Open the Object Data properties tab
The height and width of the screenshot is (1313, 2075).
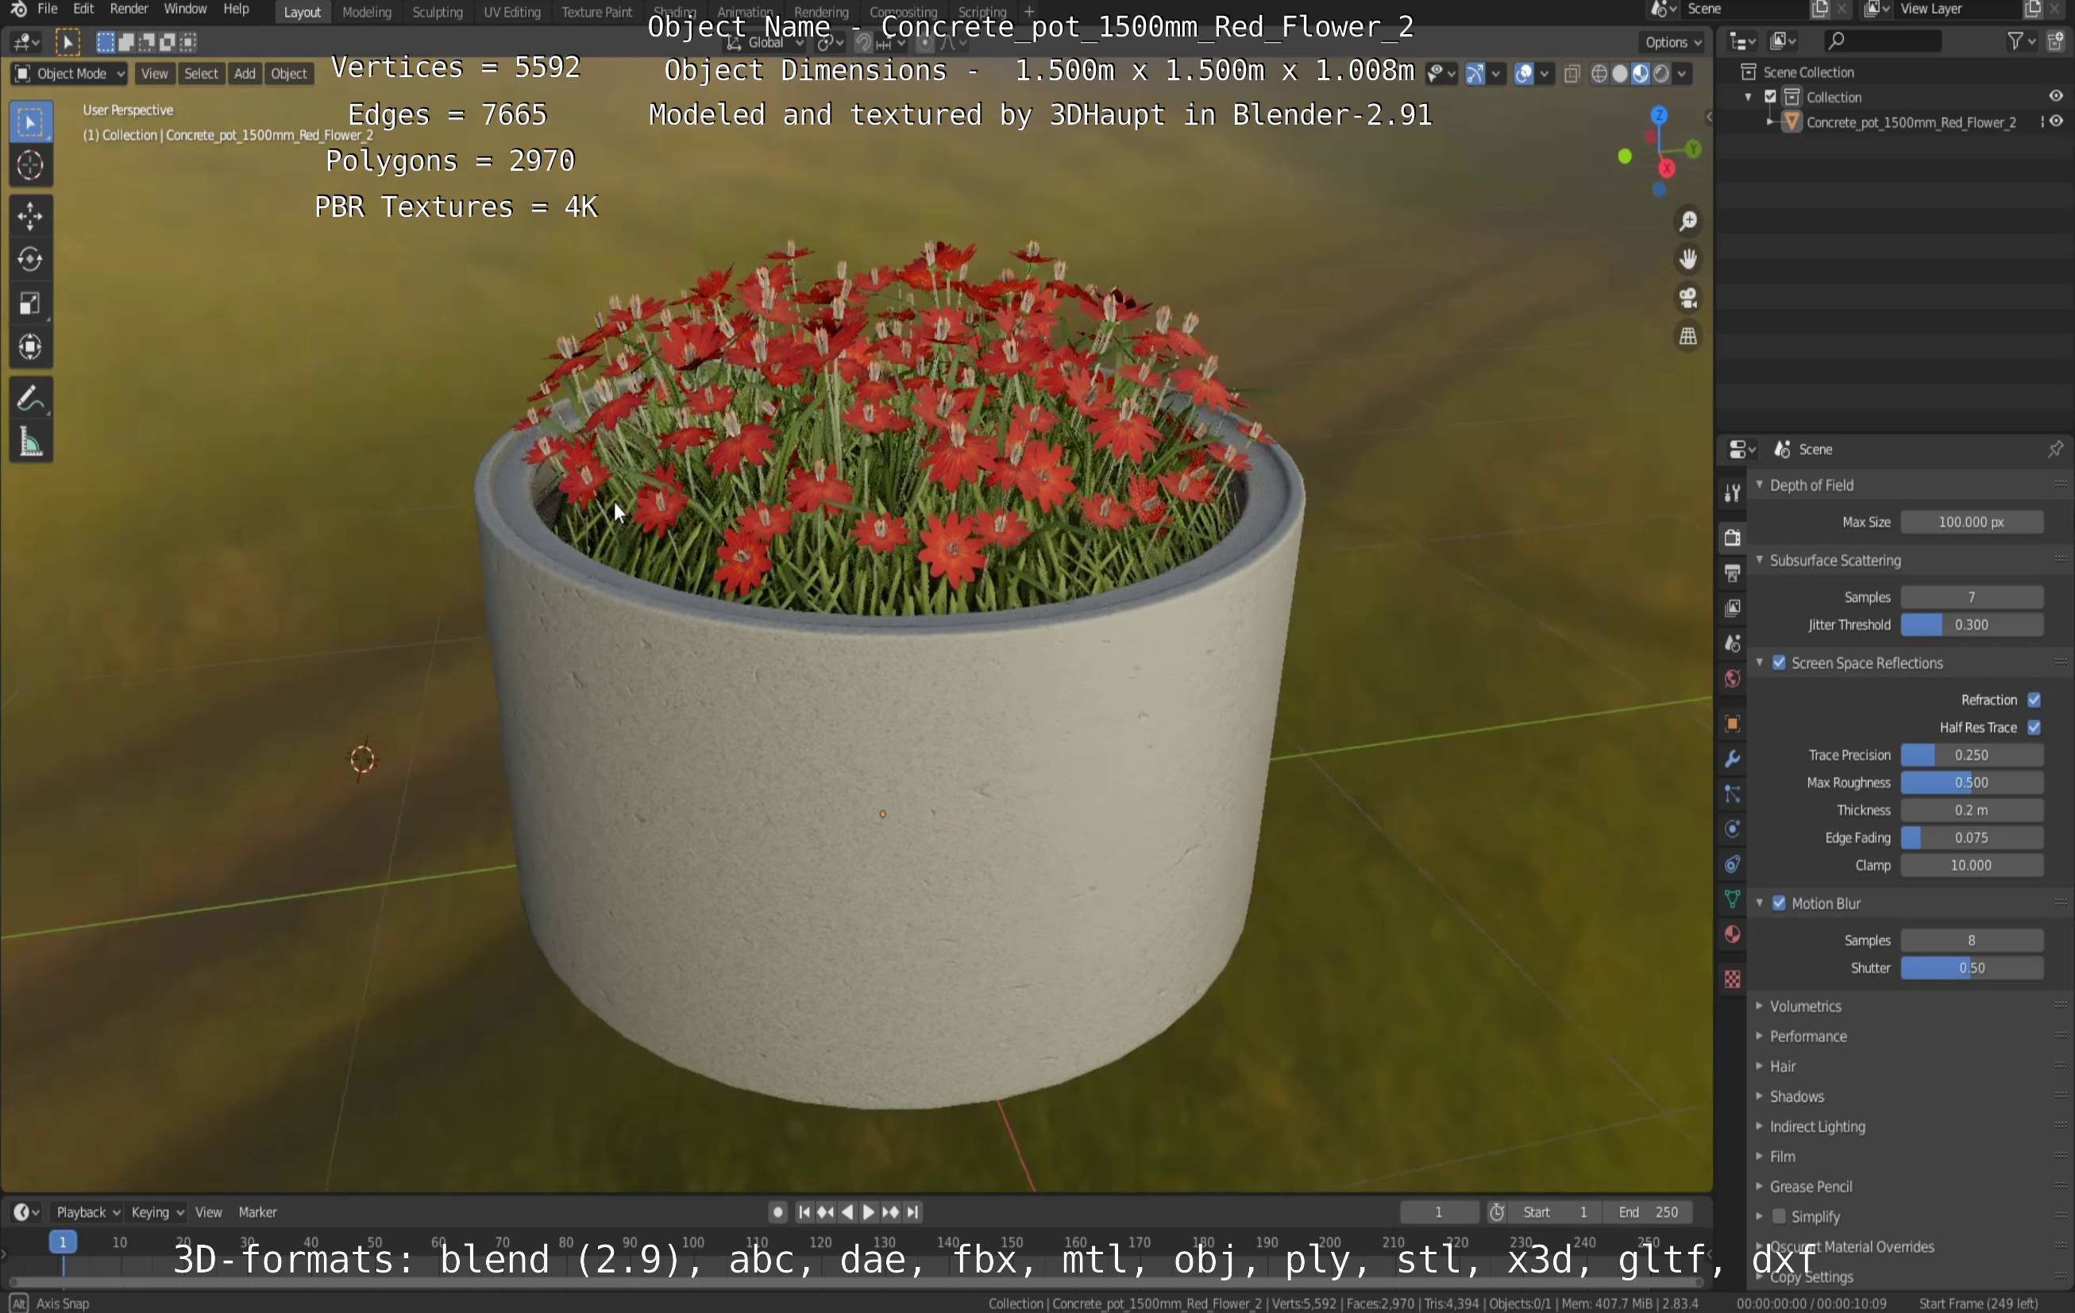(1732, 899)
